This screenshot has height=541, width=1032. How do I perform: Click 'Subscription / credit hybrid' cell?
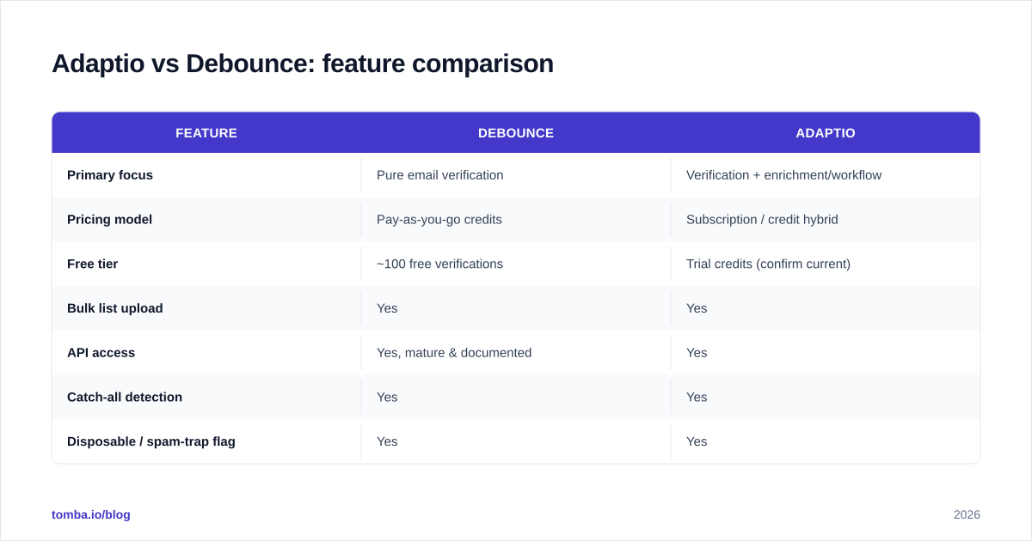[762, 220]
